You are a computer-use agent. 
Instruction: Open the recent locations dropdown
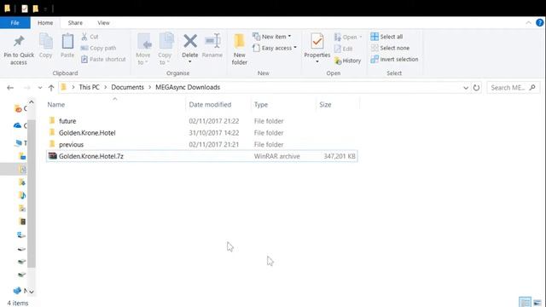point(40,88)
